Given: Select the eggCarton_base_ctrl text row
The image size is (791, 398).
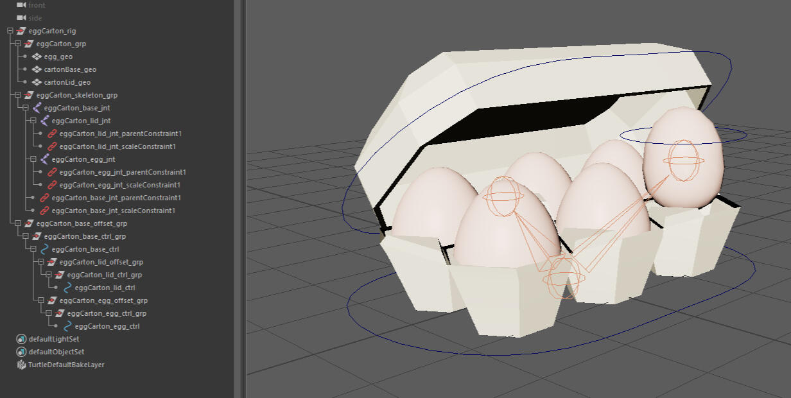Looking at the screenshot, I should pyautogui.click(x=85, y=249).
